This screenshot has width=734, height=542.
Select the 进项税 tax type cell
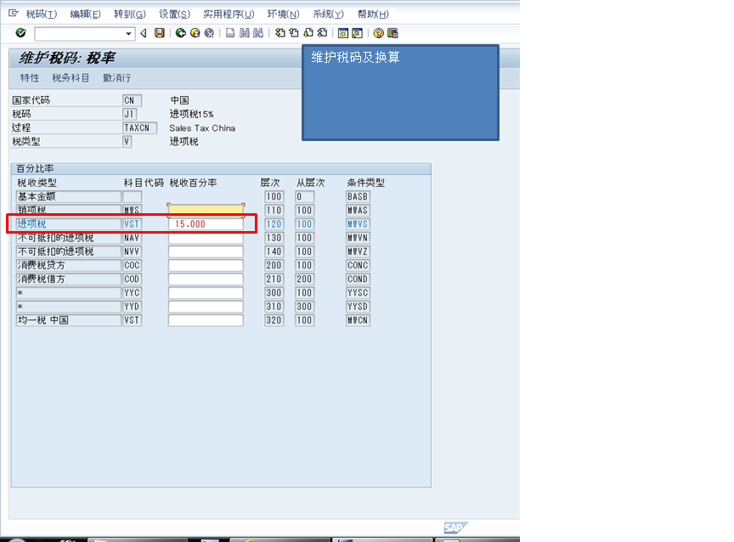pos(68,223)
